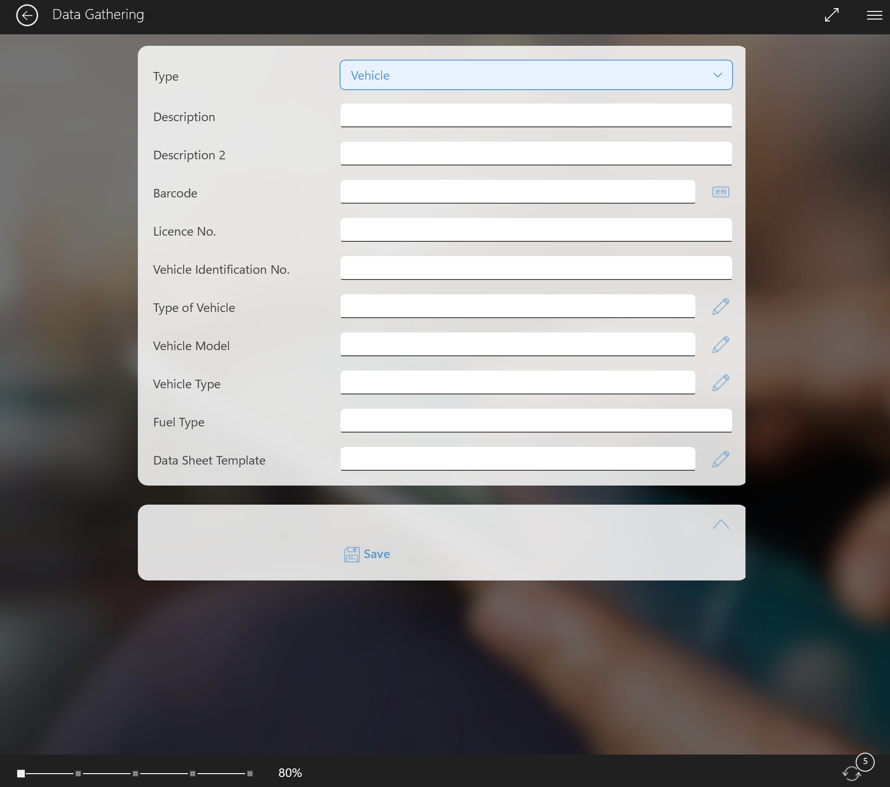The image size is (890, 787).
Task: Focus the Vehicle Model field
Action: 517,344
